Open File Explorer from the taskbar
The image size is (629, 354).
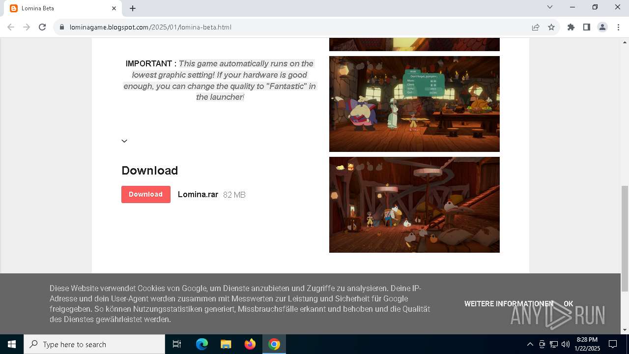click(x=226, y=344)
